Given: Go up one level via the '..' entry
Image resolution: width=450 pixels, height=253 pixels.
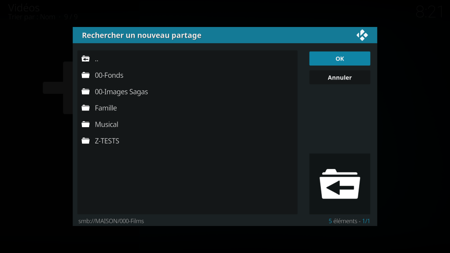Looking at the screenshot, I should tap(97, 59).
